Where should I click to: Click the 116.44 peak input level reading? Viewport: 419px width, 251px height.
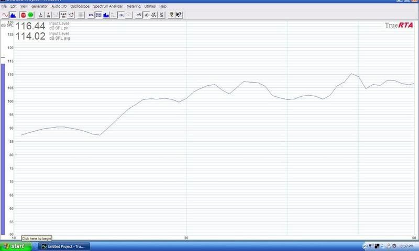[x=30, y=26]
